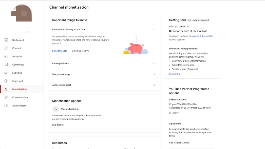265x149 pixels.
Task: Click the SEE AGREEMENTS button
Action: click(x=179, y=143)
